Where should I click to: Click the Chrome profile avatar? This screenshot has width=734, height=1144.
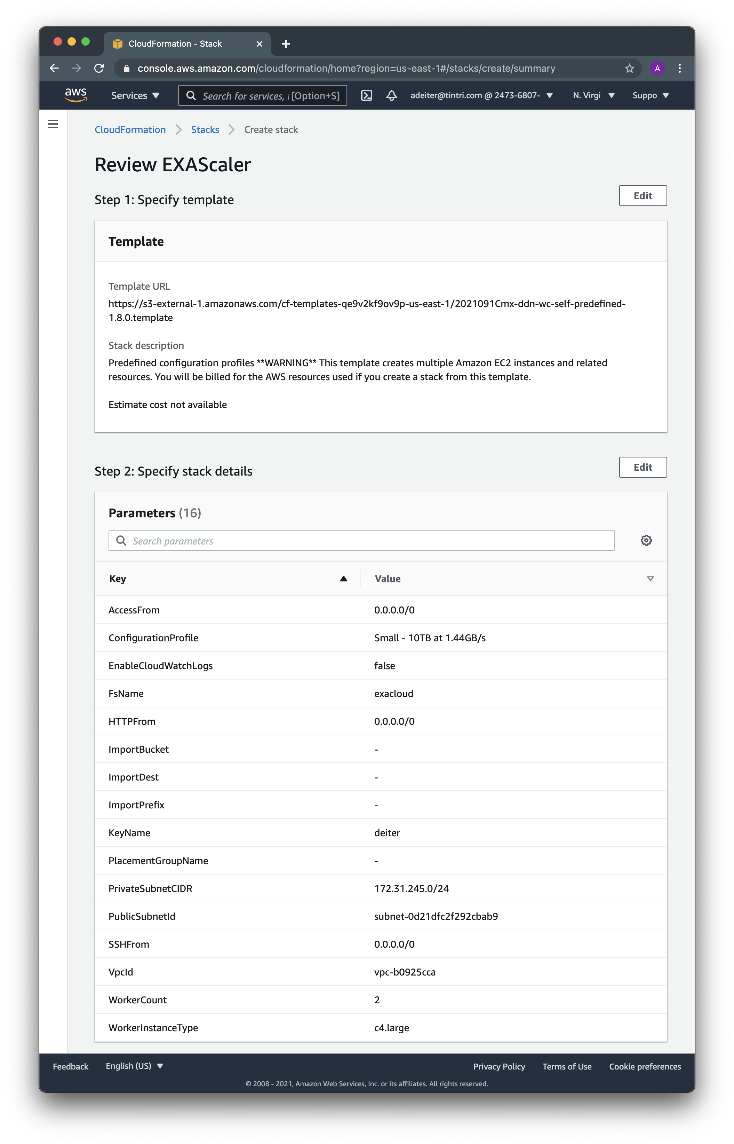tap(657, 68)
